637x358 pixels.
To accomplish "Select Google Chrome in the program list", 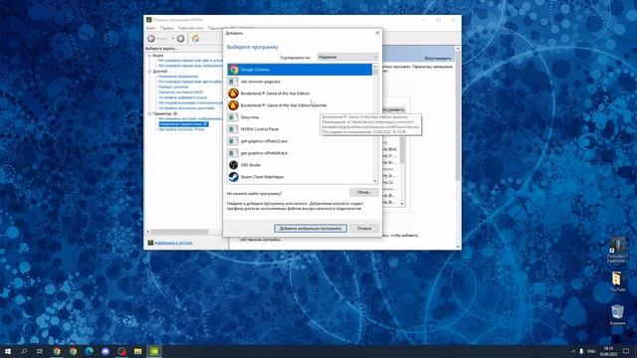I will pos(300,70).
